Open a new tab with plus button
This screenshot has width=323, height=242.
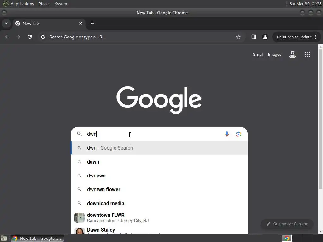pyautogui.click(x=92, y=23)
